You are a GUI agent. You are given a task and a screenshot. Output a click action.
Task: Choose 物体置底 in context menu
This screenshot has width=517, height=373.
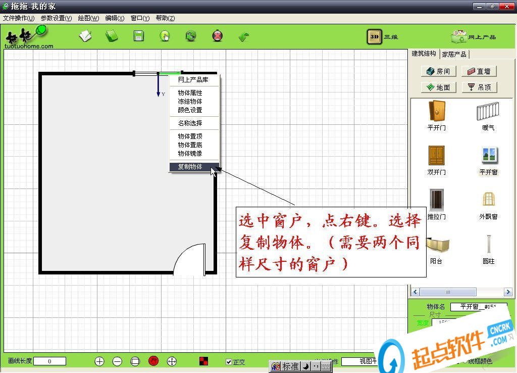(194, 145)
